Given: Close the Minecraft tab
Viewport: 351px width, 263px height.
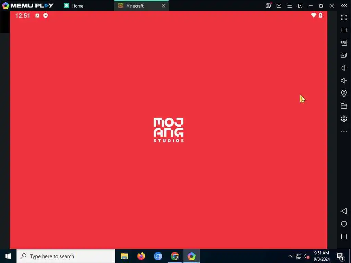Looking at the screenshot, I should 164,6.
